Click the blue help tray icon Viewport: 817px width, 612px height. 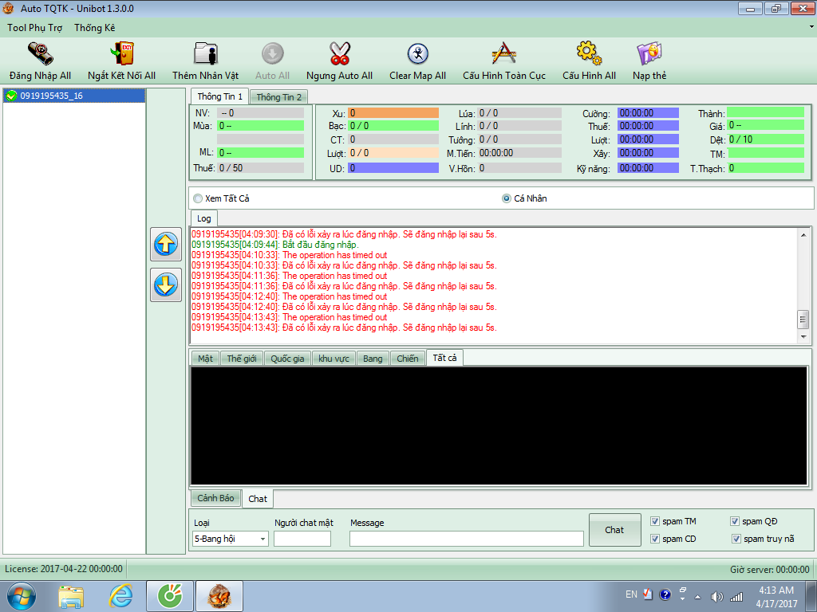click(665, 594)
